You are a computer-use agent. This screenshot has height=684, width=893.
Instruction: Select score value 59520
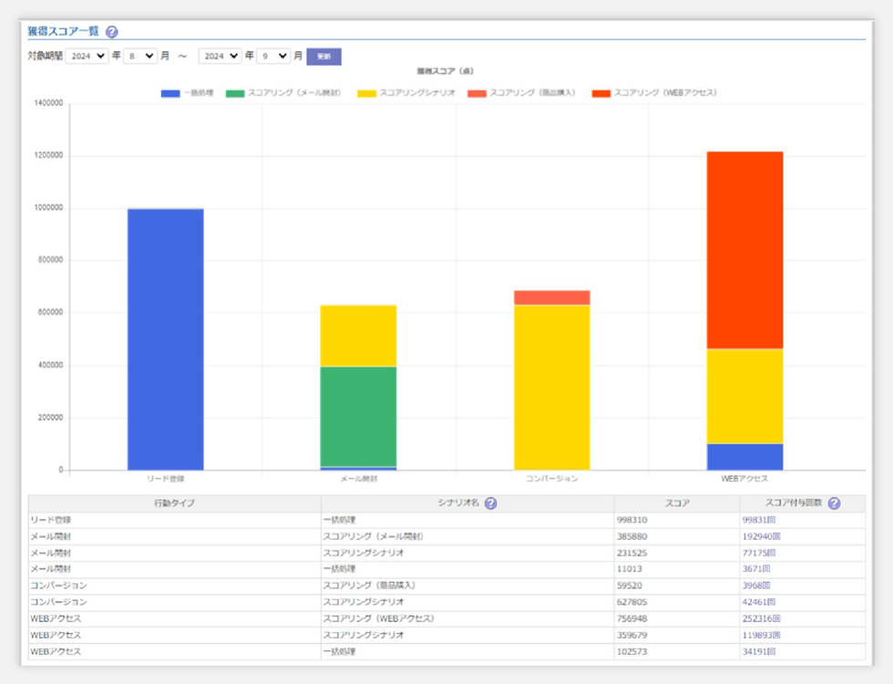630,586
